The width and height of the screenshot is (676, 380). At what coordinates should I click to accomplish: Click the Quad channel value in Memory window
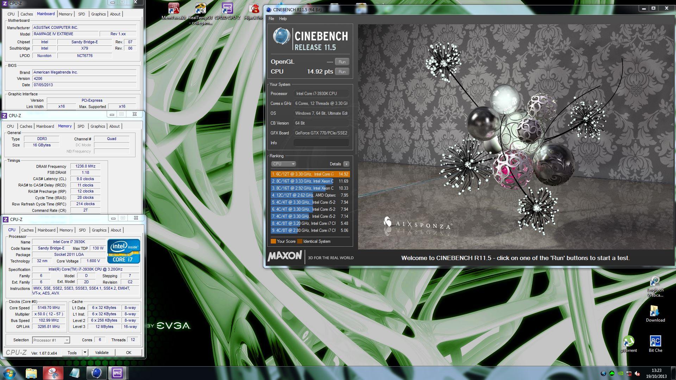pyautogui.click(x=112, y=139)
